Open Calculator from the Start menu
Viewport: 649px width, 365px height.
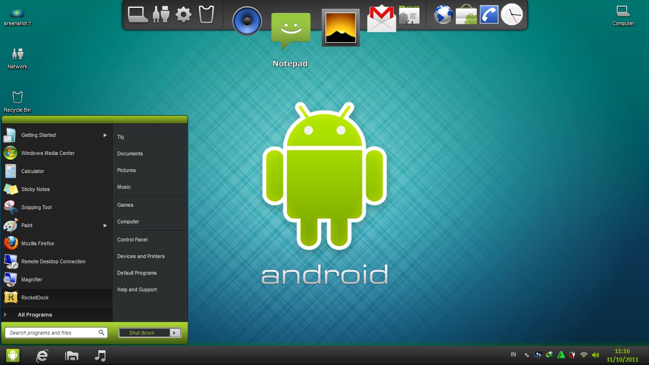(56, 171)
